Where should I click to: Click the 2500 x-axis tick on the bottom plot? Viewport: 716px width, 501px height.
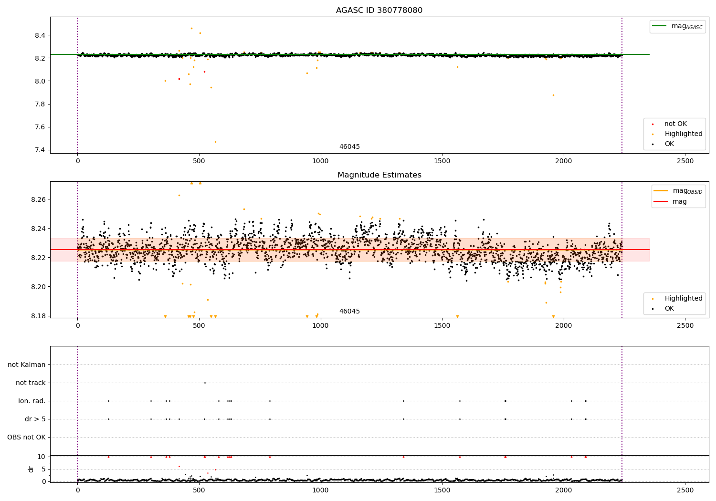coord(685,490)
